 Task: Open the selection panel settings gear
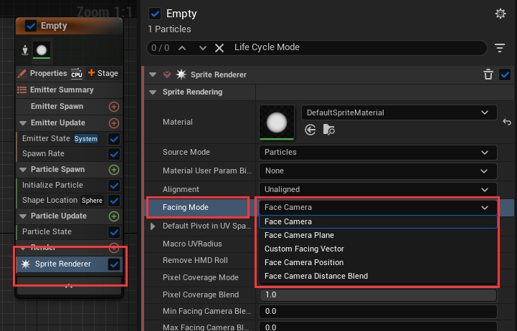pos(501,14)
